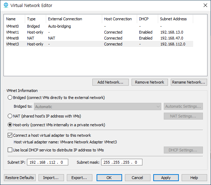Image resolution: width=211 pixels, height=185 pixels.
Task: Sort by the Name column header
Action: [15, 19]
